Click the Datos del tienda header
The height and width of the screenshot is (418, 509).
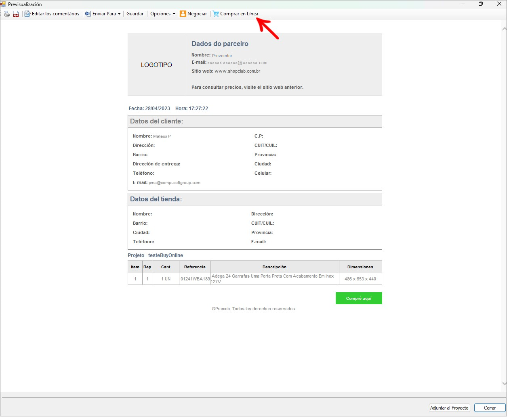point(254,199)
